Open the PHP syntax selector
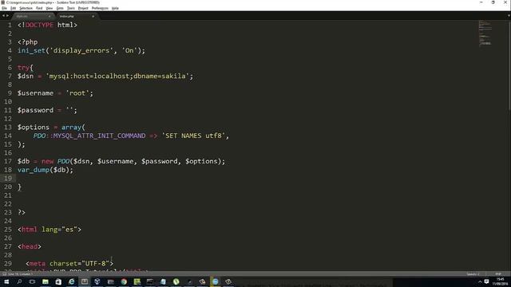The image size is (511, 287). [x=498, y=274]
